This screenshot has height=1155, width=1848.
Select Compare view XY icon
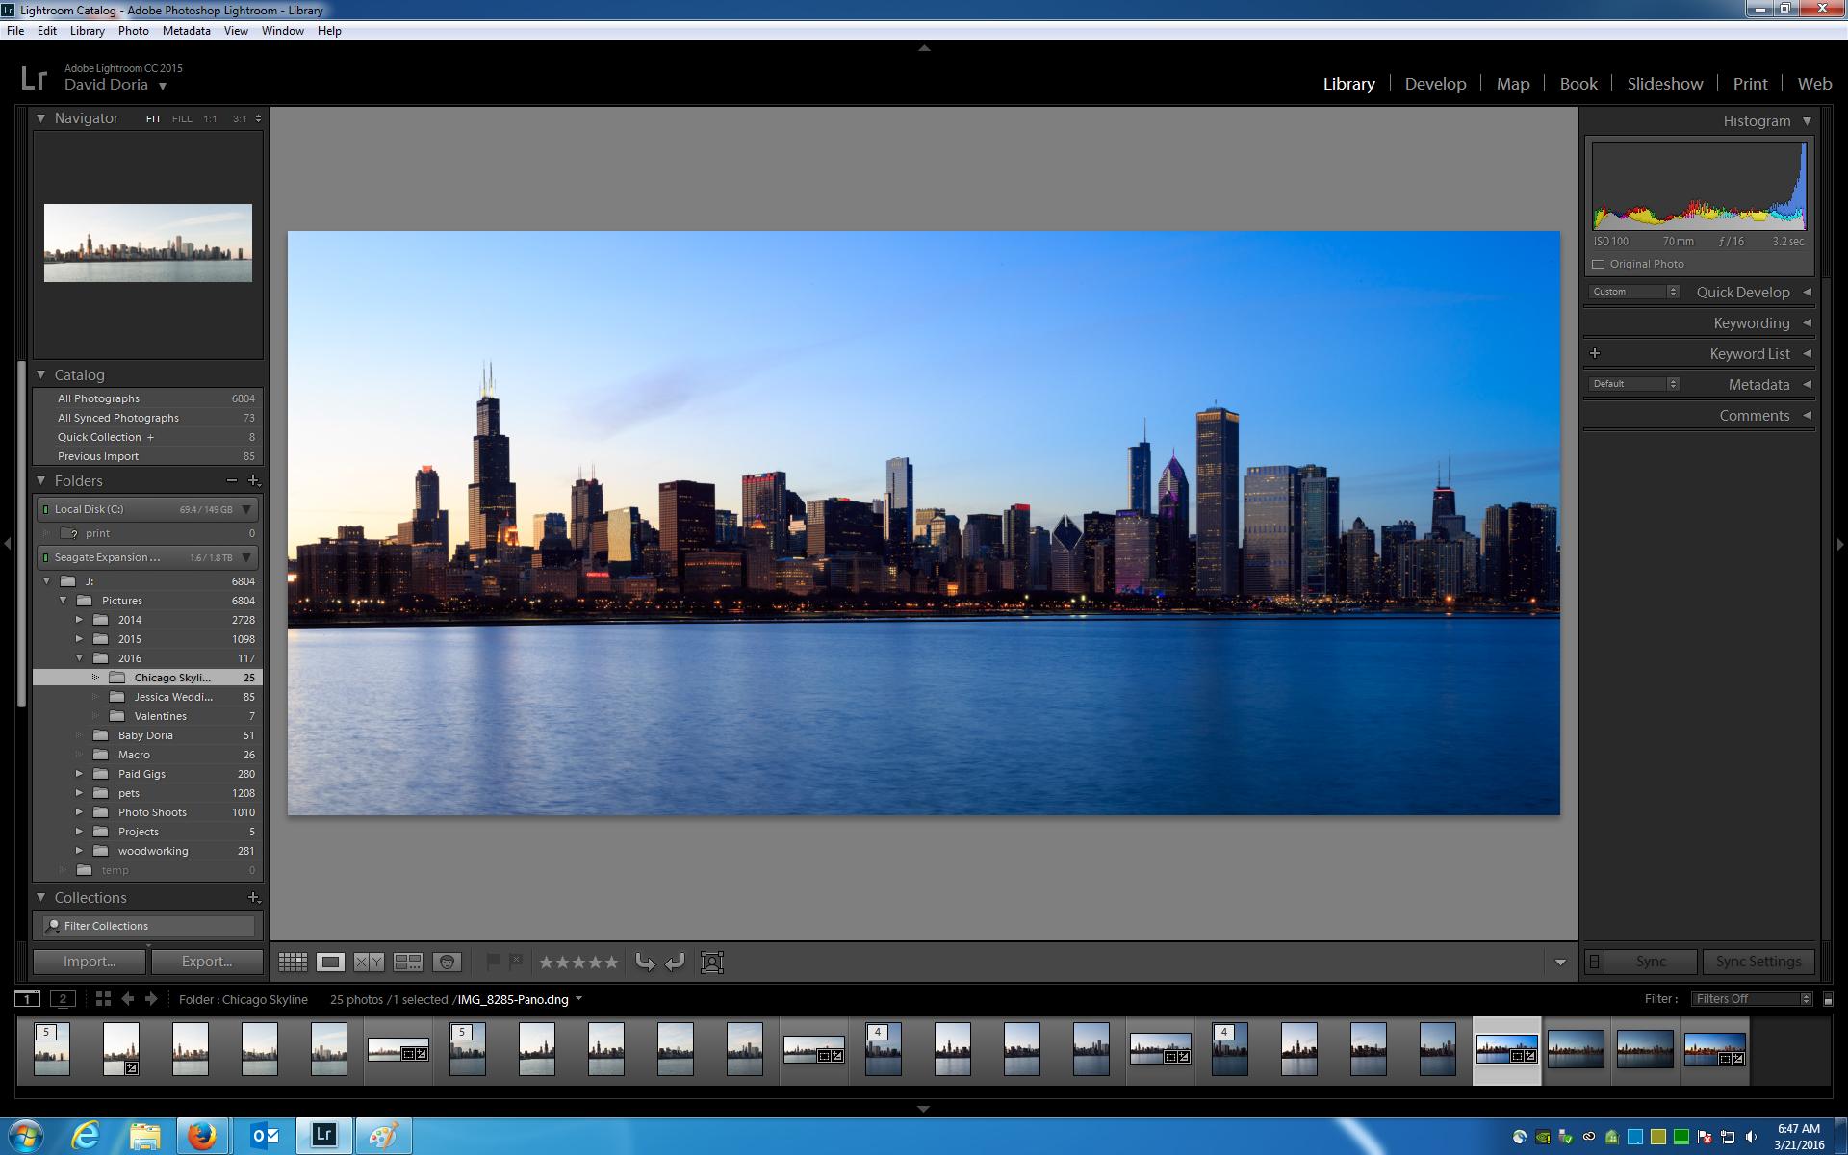coord(369,962)
